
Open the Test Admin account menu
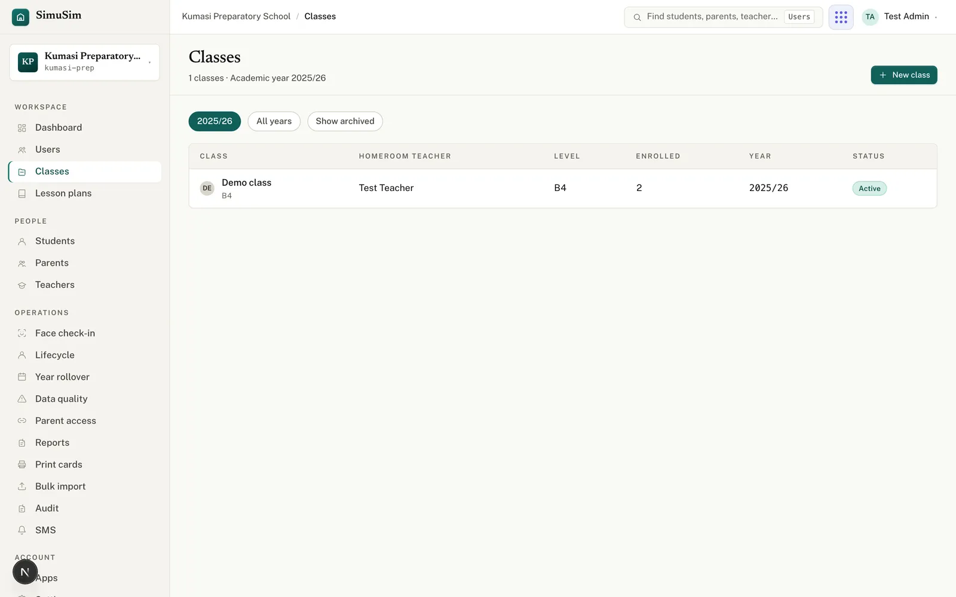pyautogui.click(x=900, y=17)
